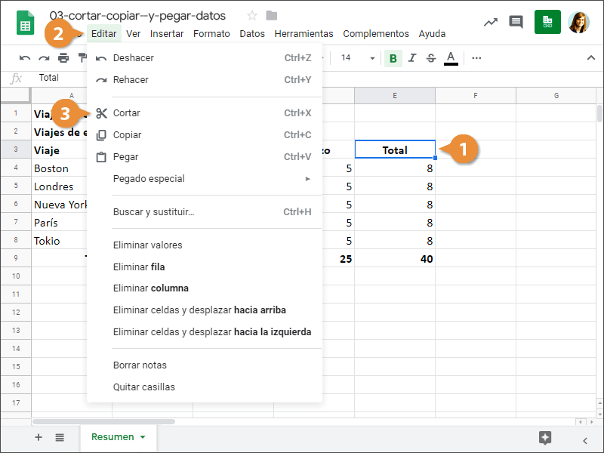This screenshot has height=453, width=604.
Task: Click the activity trend arrow icon
Action: pyautogui.click(x=491, y=22)
